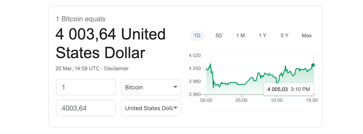This screenshot has height=134, width=363.
Task: Click the Bitcoin dropdown arrow
Action: pos(176,87)
